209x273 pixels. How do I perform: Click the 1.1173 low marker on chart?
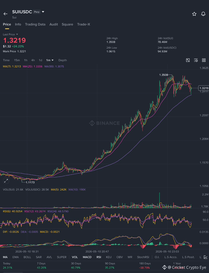point(30,182)
